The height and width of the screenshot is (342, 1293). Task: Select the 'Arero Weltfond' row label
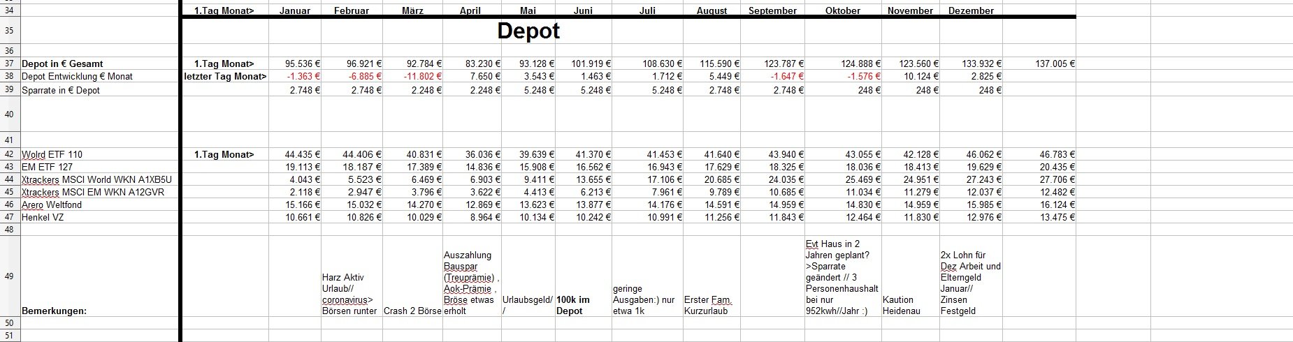click(x=52, y=205)
